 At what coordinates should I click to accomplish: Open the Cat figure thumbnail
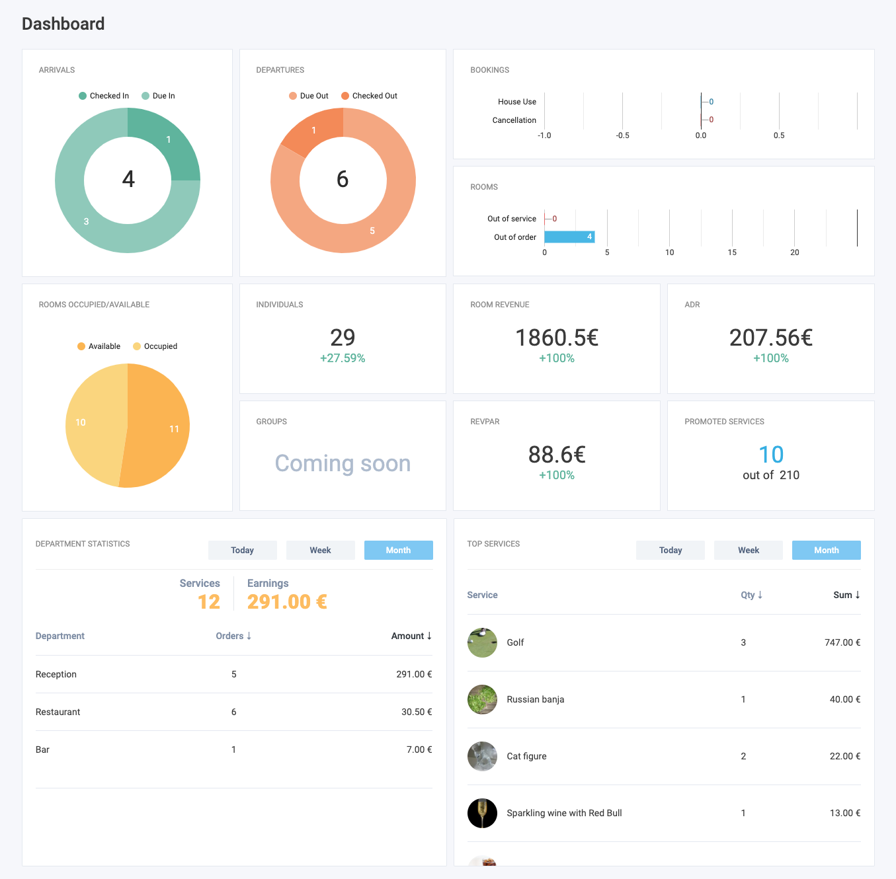tap(483, 756)
